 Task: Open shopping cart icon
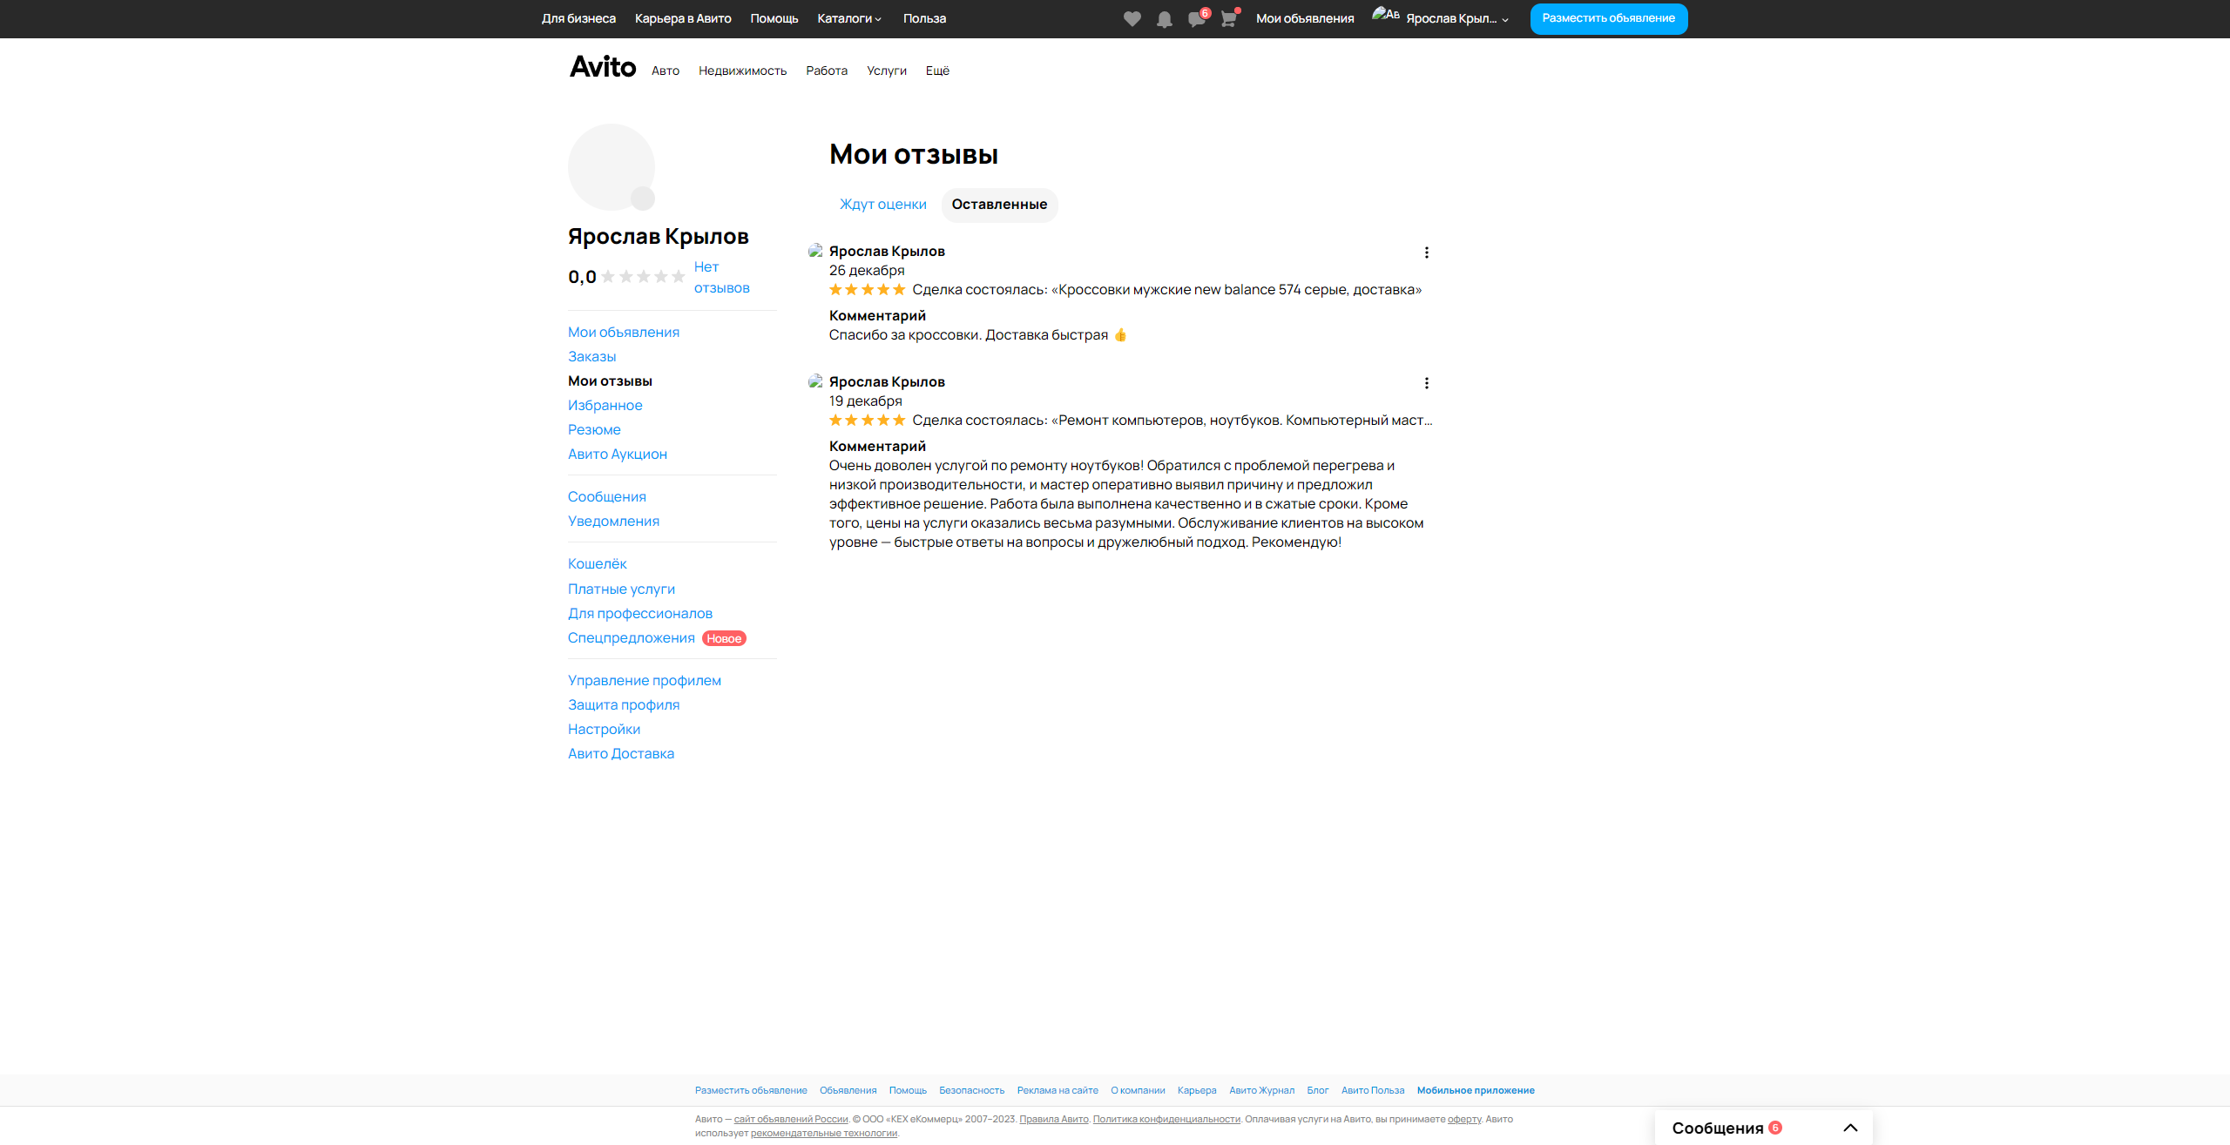1228,19
